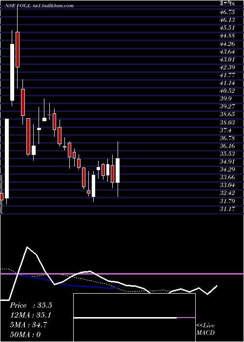Viewport: 244px width, 342px height.
Task: Select the 12MA : 35.1 readout
Action: coord(31,316)
